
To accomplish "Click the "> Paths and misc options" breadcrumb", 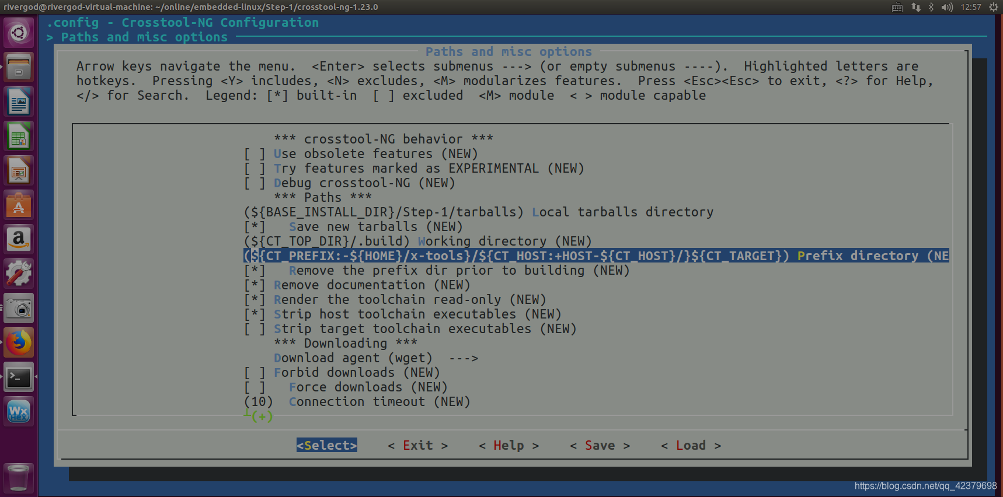I will [137, 37].
